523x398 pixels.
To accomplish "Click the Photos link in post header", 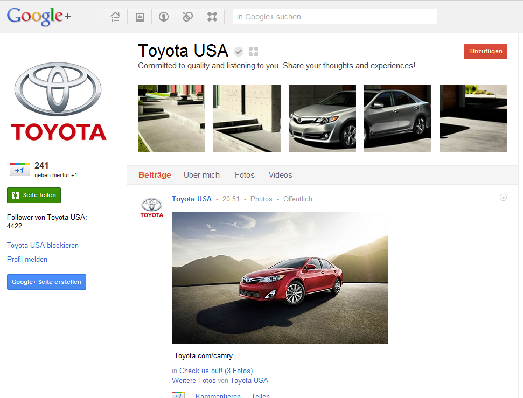I will point(261,199).
